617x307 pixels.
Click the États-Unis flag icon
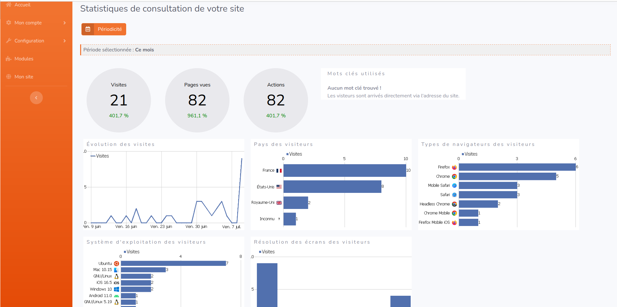[x=279, y=187]
